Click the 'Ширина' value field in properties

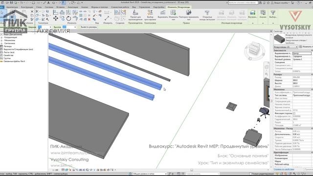pyautogui.click(x=302, y=80)
